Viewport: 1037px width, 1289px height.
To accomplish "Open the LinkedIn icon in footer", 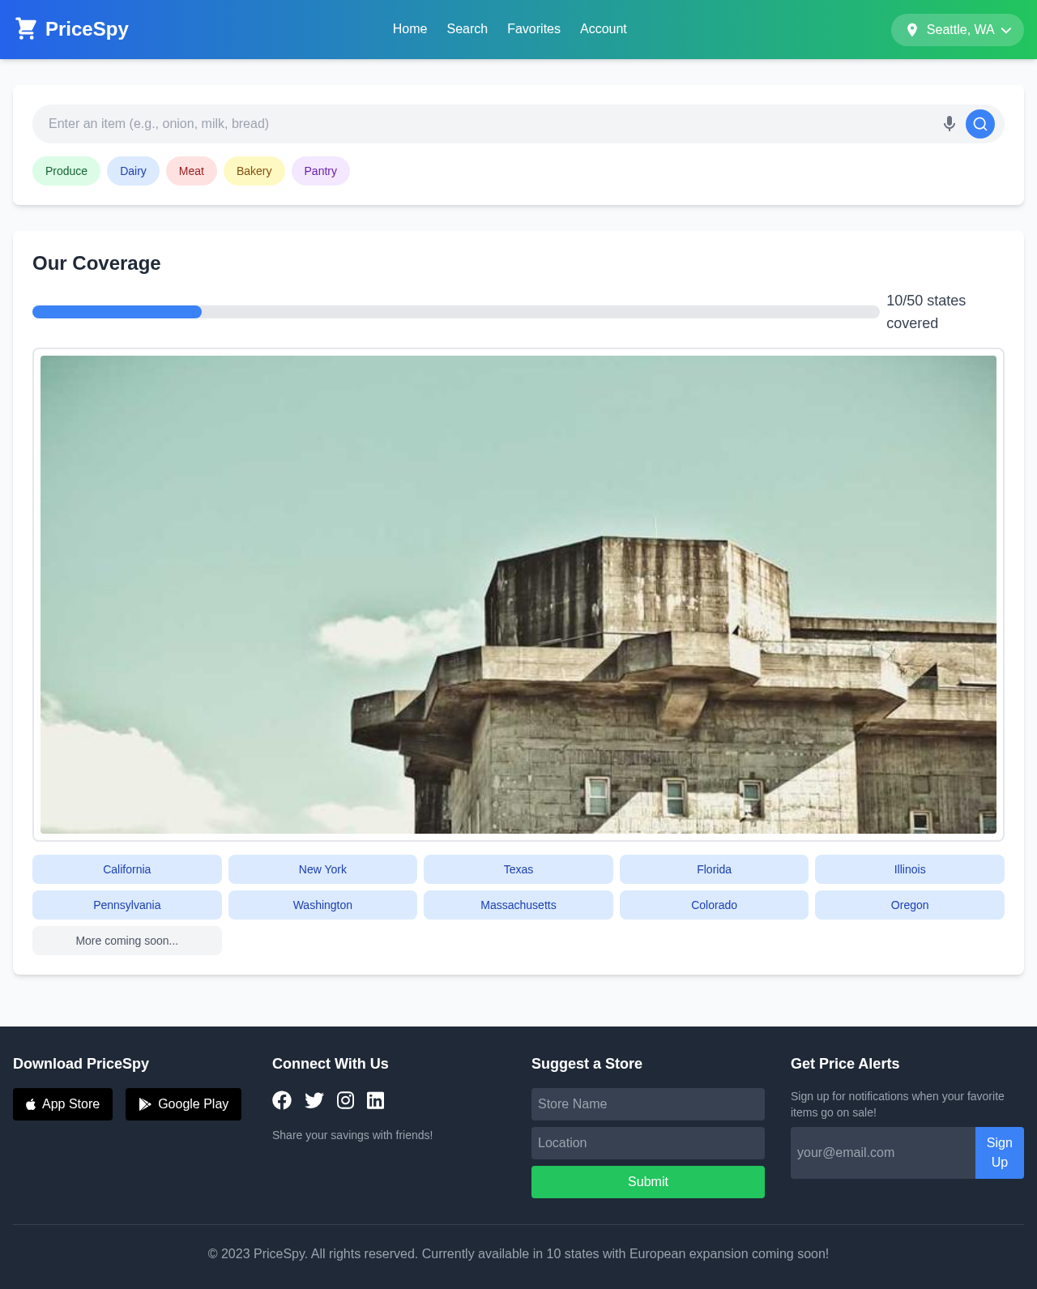I will [375, 1100].
